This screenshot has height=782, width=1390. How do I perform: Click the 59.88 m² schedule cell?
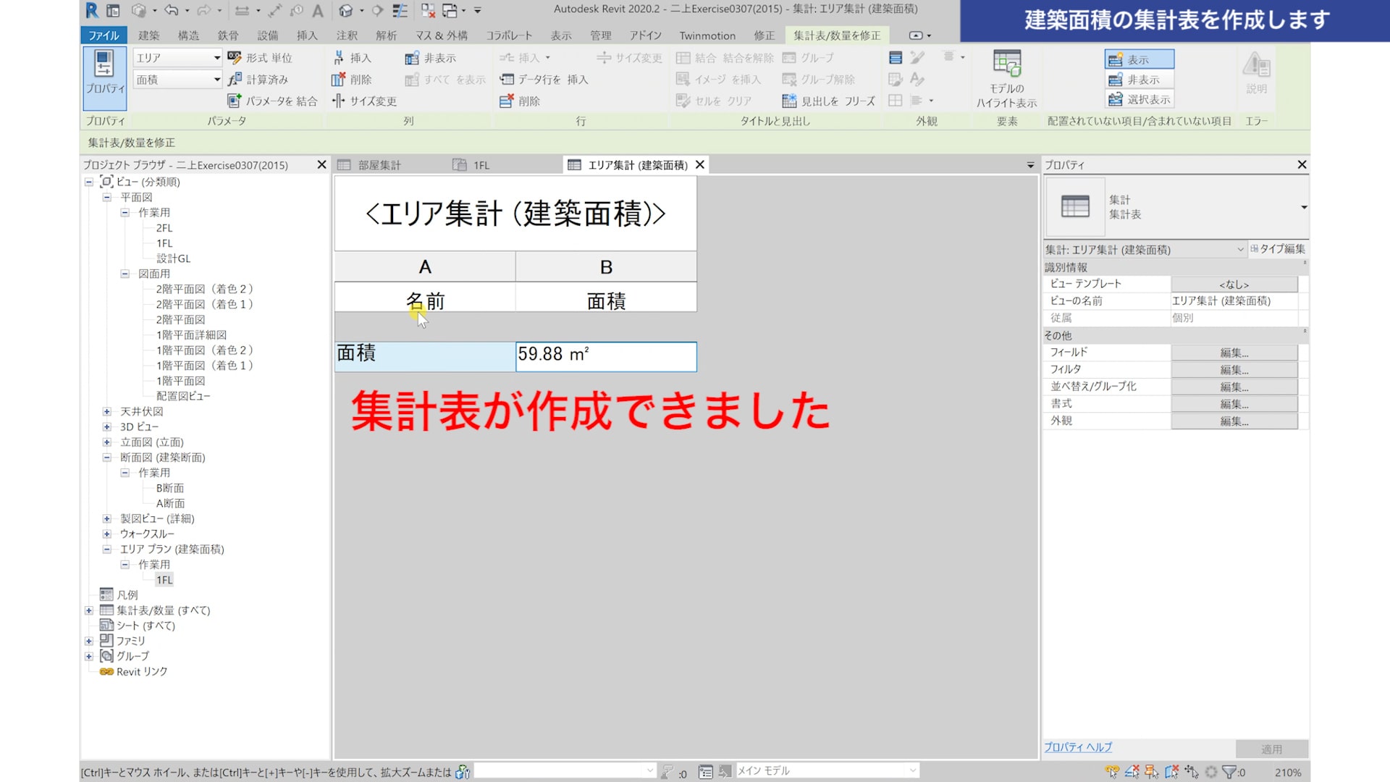pos(605,355)
